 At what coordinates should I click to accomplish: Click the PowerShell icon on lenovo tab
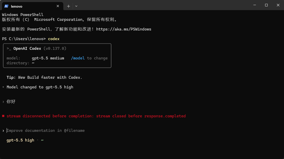point(7,6)
